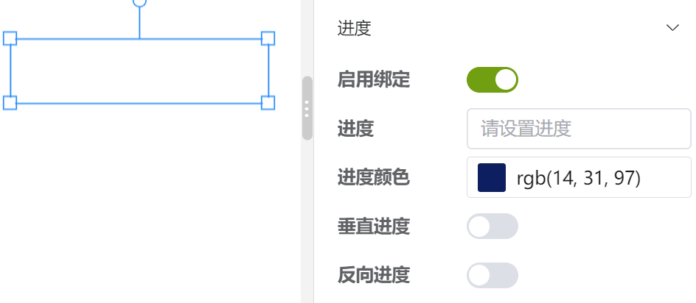This screenshot has height=303, width=696.
Task: Click the rotation handle above the selected shape
Action: (140, 2)
